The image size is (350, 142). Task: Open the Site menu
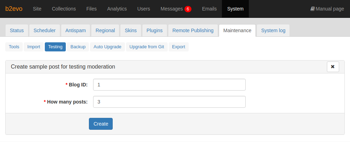(37, 9)
